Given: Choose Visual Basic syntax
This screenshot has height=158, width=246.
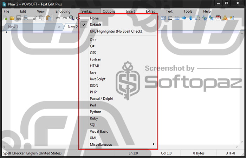Looking at the screenshot, I should point(118,132).
